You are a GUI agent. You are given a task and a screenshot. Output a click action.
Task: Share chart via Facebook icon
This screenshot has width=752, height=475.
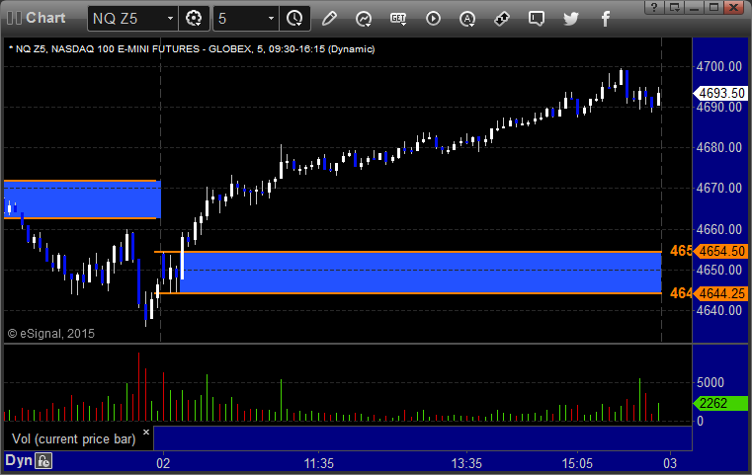606,19
